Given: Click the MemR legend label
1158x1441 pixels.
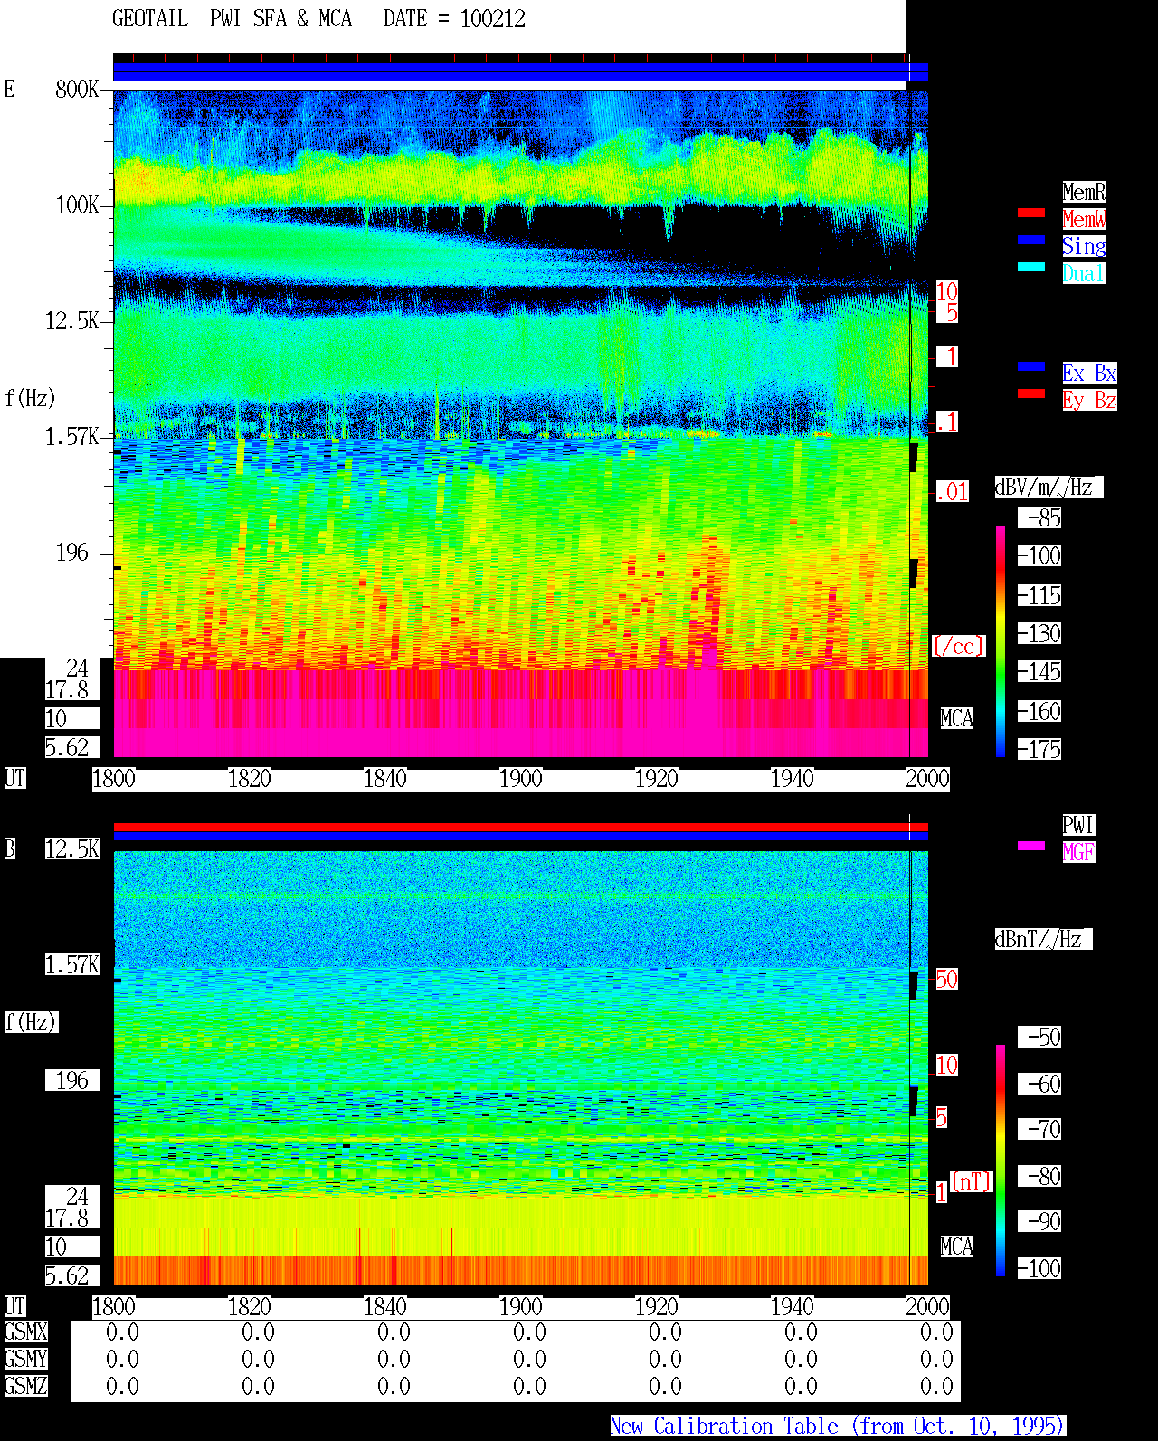Looking at the screenshot, I should (1084, 192).
